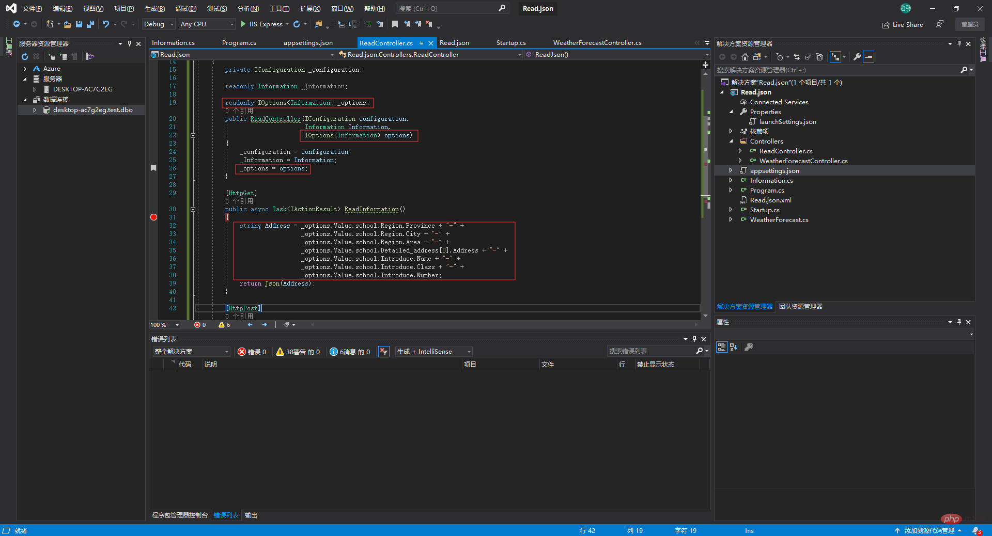The image size is (992, 536).
Task: Start debugging with IIS Express
Action: [x=262, y=24]
